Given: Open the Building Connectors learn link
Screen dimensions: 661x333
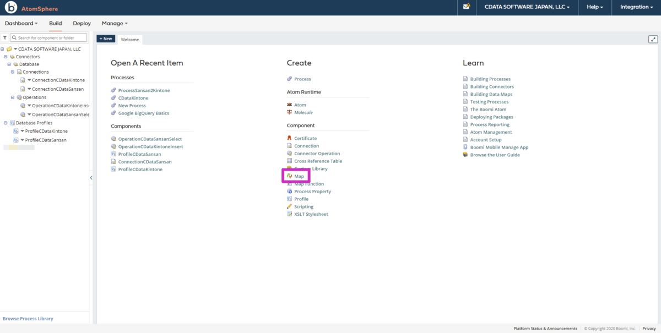Looking at the screenshot, I should [492, 87].
